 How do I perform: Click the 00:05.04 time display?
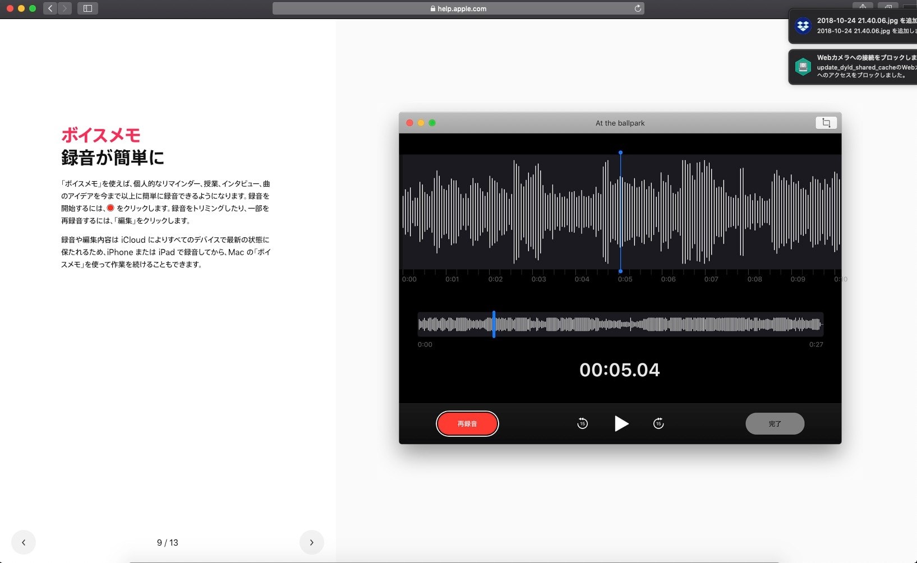coord(620,370)
